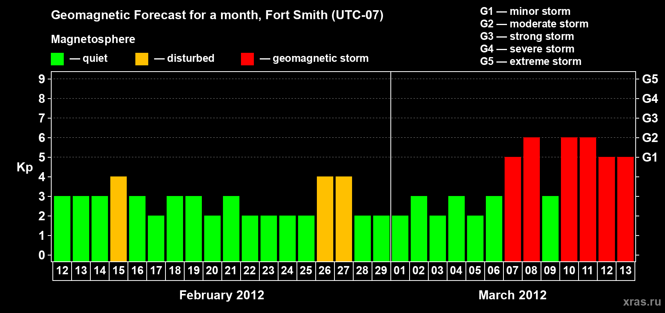Select the green bar for March 04

(457, 228)
